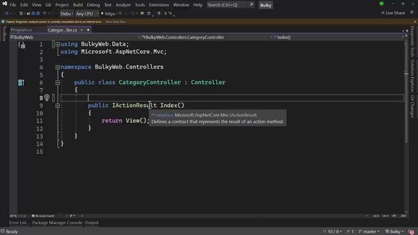418x235 pixels.
Task: Open the master branch dropdown in status bar
Action: pyautogui.click(x=369, y=232)
